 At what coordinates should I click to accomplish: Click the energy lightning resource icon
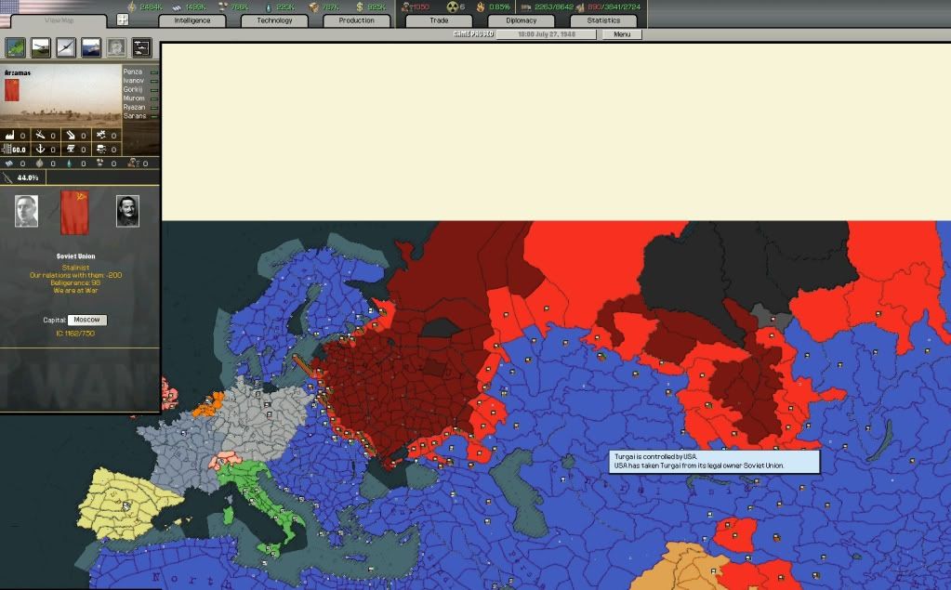pyautogui.click(x=132, y=7)
